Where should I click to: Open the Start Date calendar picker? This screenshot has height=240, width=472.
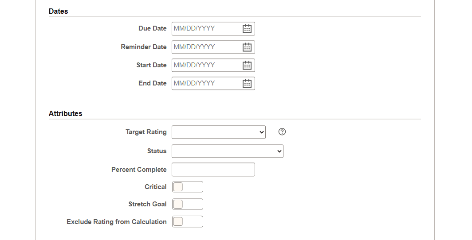click(247, 66)
